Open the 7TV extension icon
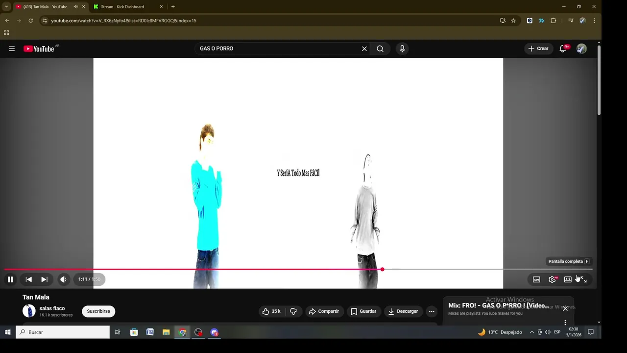Screen dimensions: 627x353 click(541, 21)
